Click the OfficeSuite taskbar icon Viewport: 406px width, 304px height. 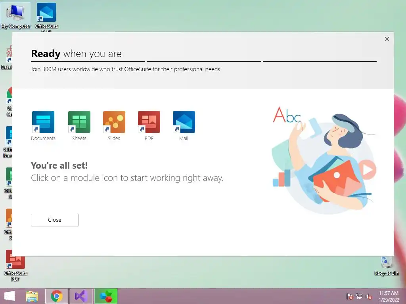click(x=106, y=296)
